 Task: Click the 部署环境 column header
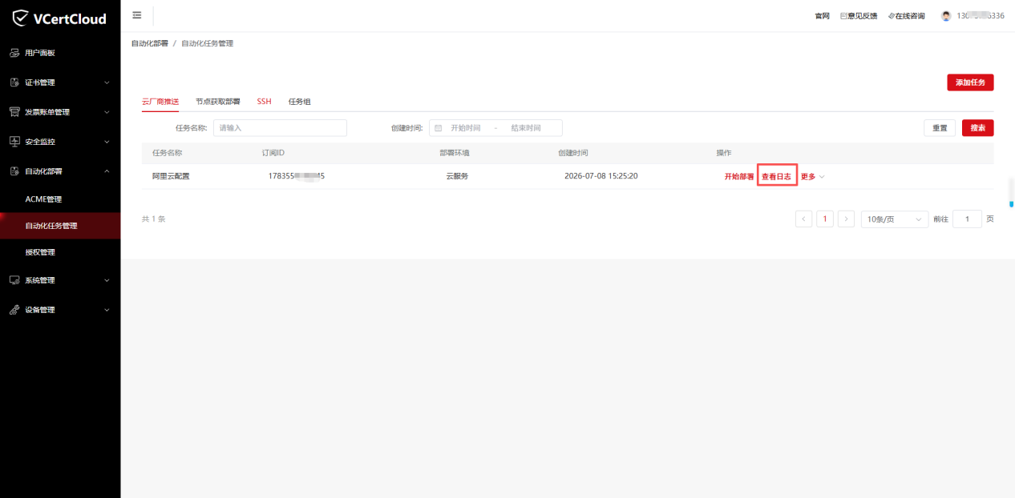[455, 153]
